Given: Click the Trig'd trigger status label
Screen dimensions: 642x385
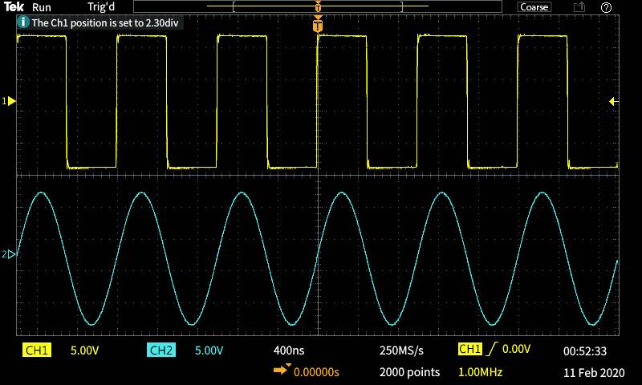Looking at the screenshot, I should click(x=101, y=7).
